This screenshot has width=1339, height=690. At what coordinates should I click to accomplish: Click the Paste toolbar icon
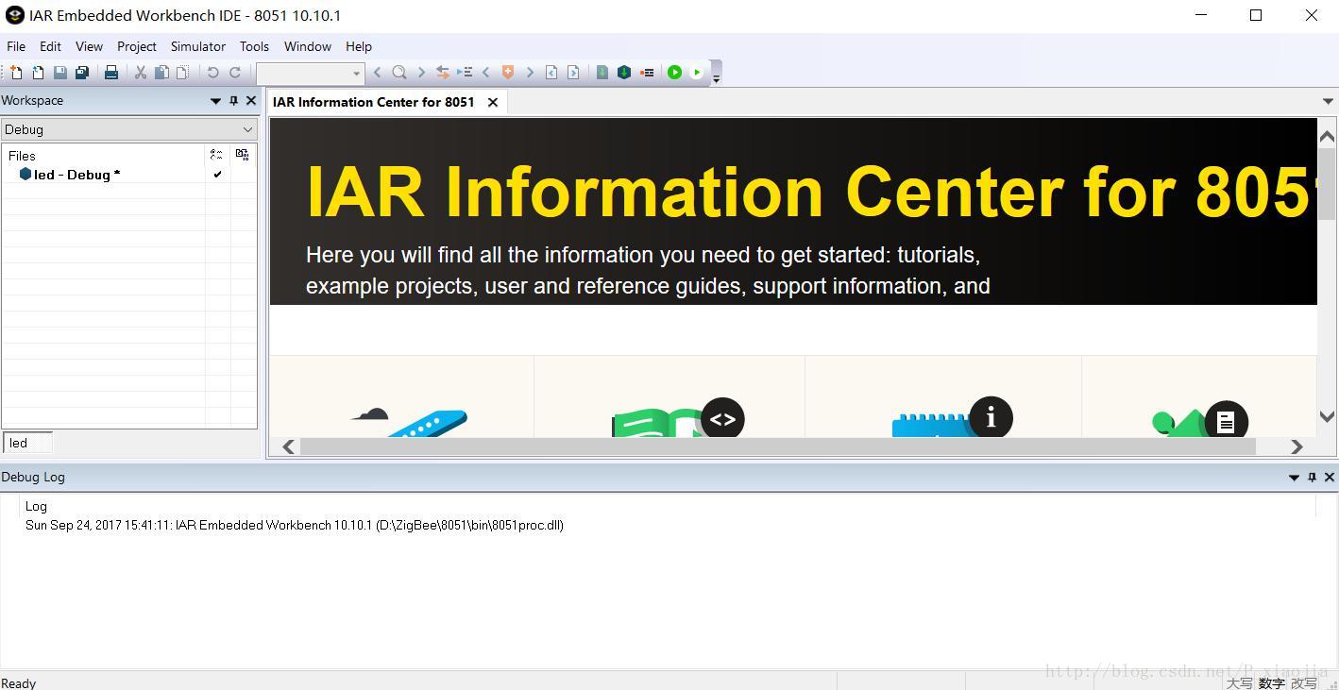click(182, 73)
